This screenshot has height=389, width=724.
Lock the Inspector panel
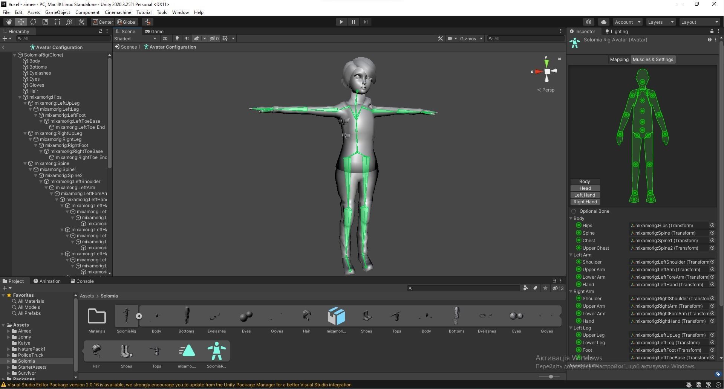(712, 31)
